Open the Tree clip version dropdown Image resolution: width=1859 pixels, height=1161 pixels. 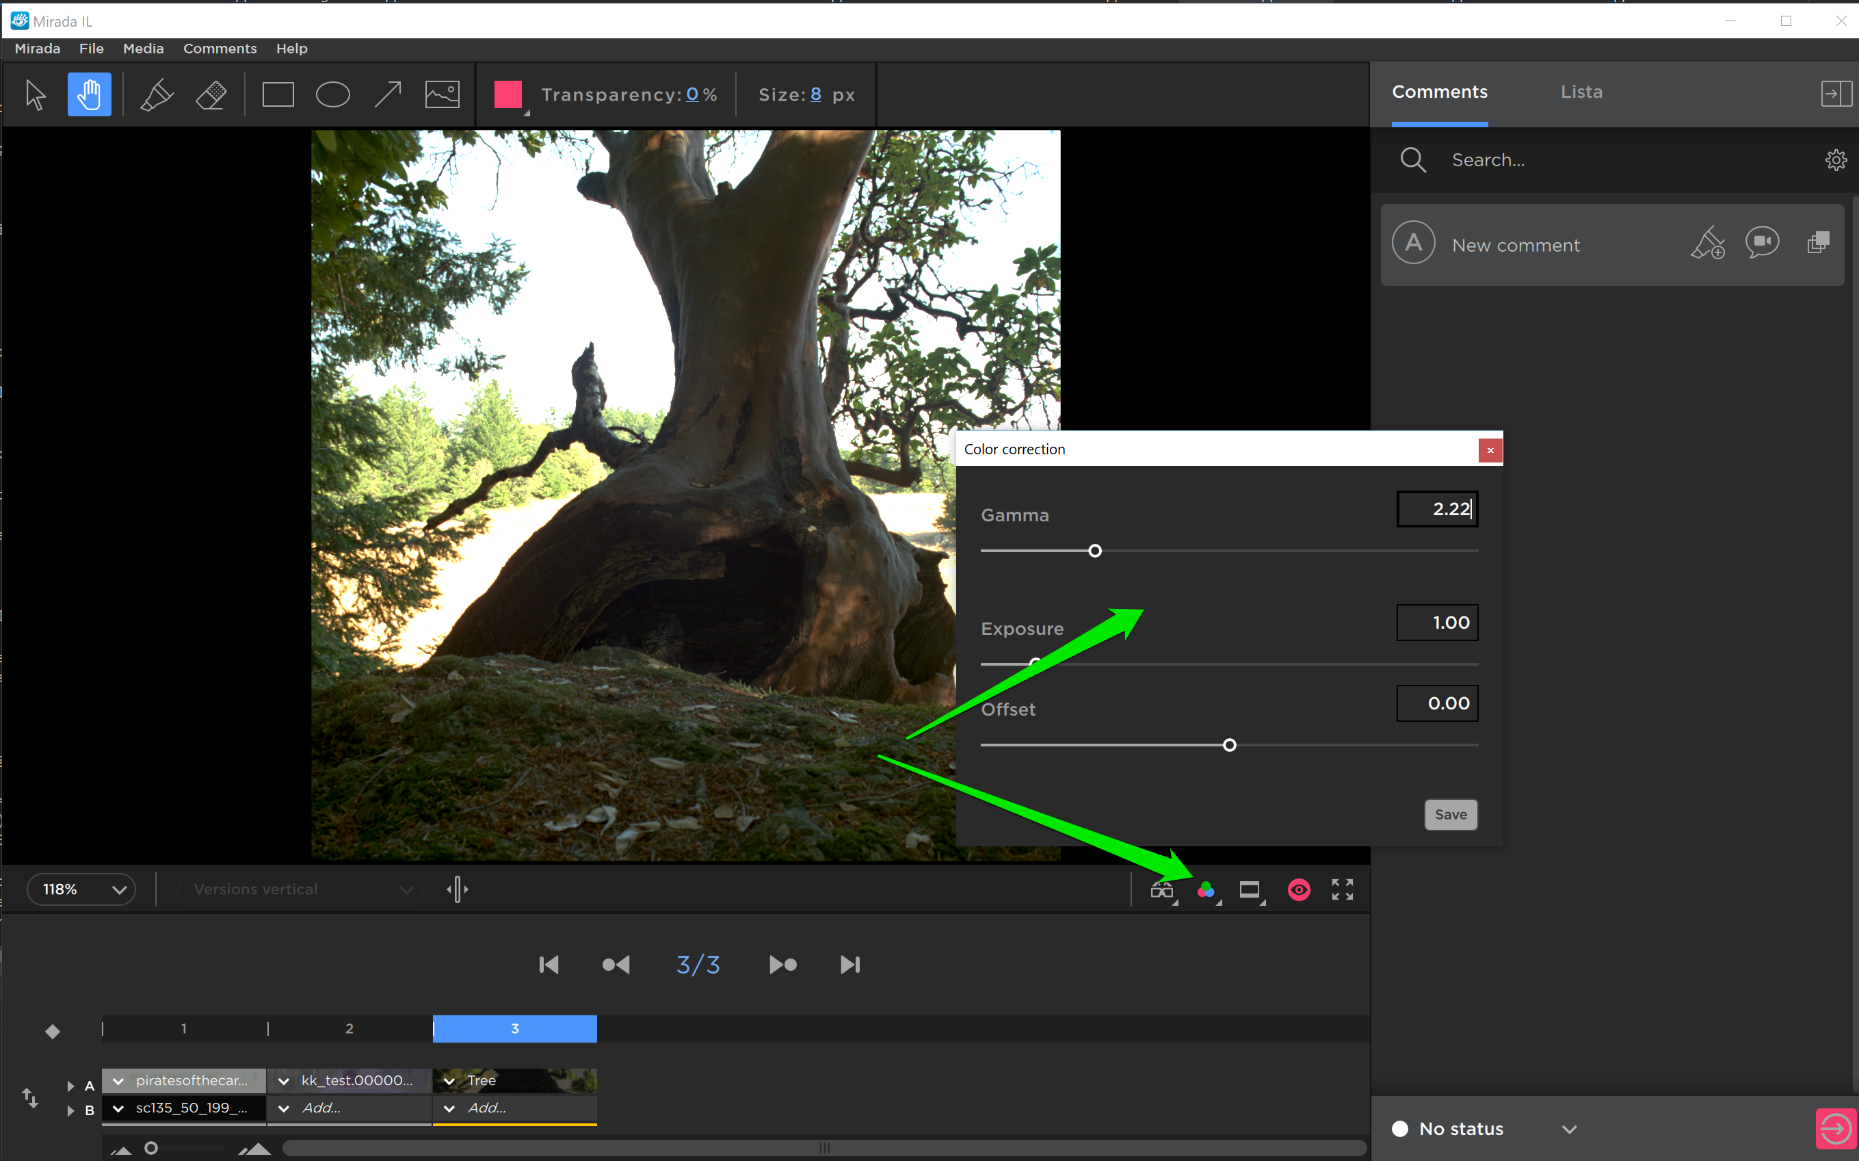point(450,1080)
